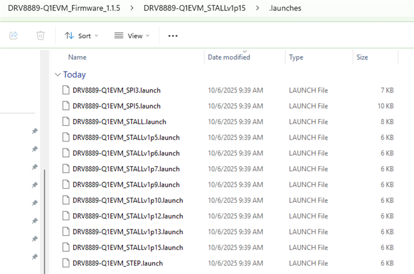
Task: Select file name DRV8889-Q1EVM_STEP.launch
Action: tap(118, 264)
